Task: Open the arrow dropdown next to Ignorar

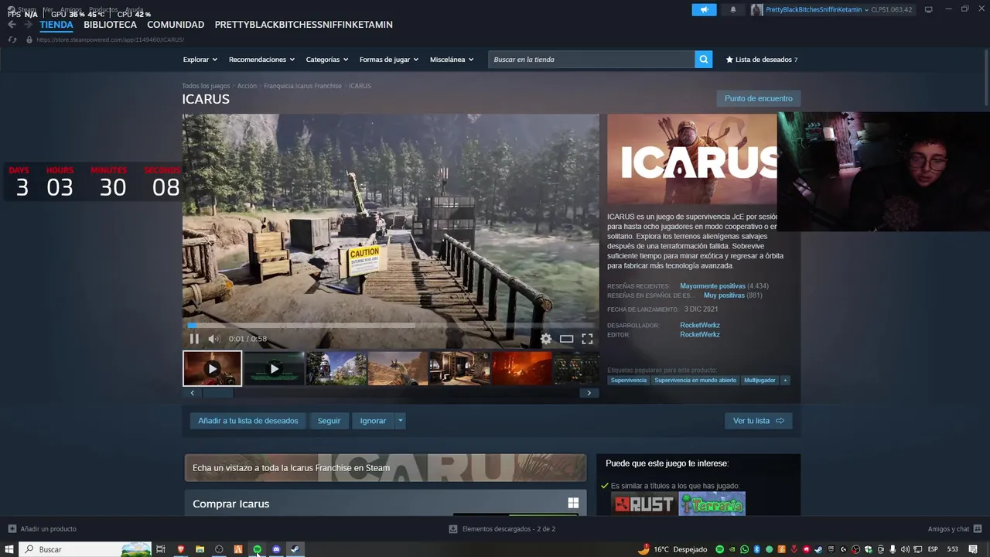Action: [400, 421]
